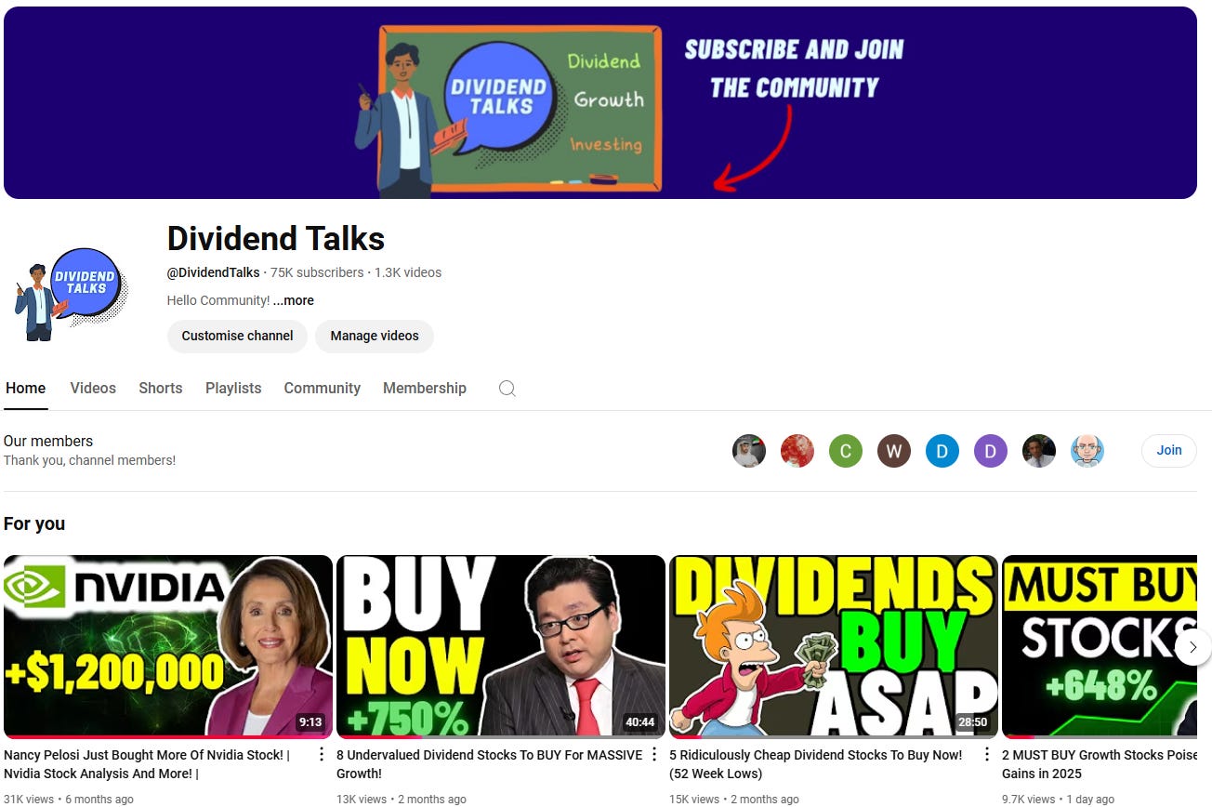Switch to the Home tab
1212x807 pixels.
[x=25, y=389]
